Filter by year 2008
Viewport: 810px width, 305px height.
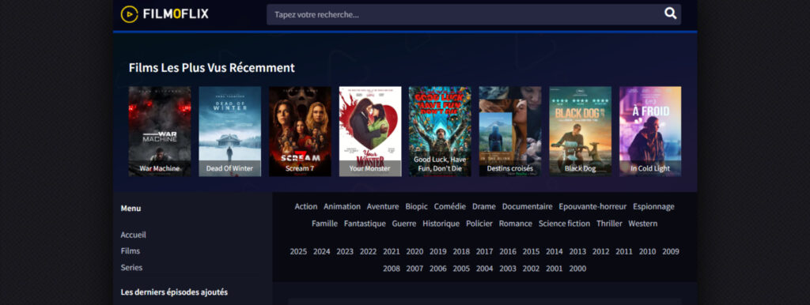(x=391, y=269)
